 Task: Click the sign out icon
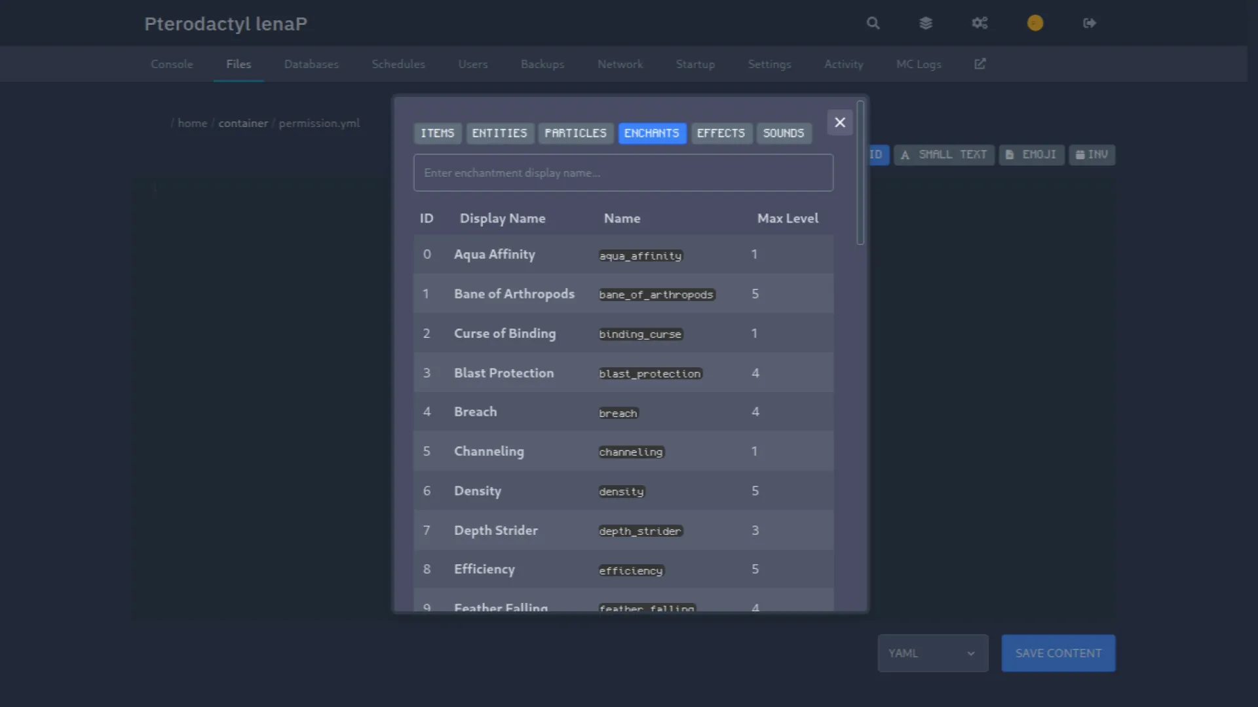point(1090,24)
